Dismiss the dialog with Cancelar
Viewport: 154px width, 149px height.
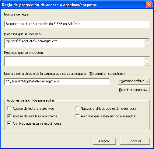(135, 141)
